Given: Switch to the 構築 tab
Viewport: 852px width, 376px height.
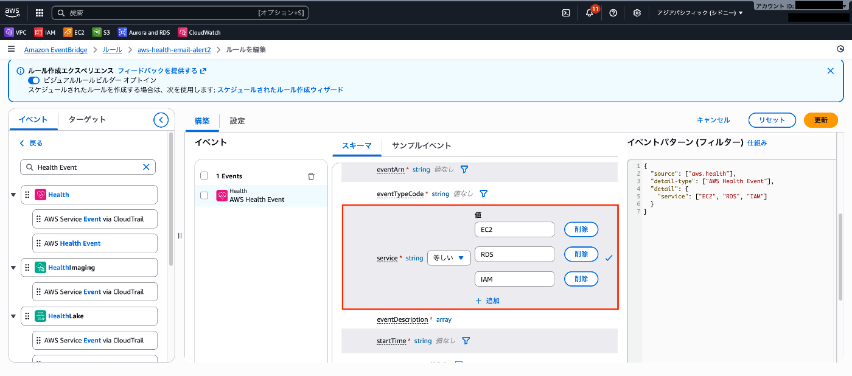Looking at the screenshot, I should (202, 120).
